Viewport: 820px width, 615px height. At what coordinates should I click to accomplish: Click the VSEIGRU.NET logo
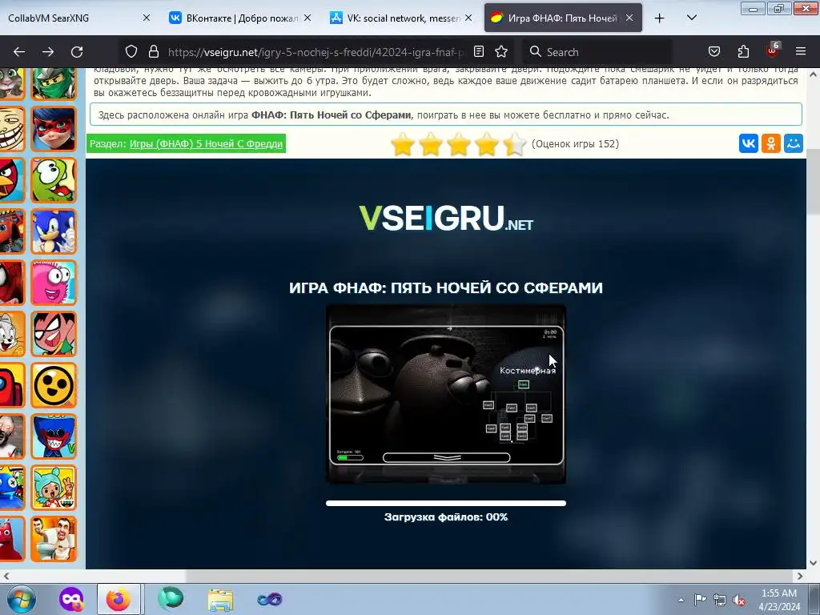click(445, 218)
